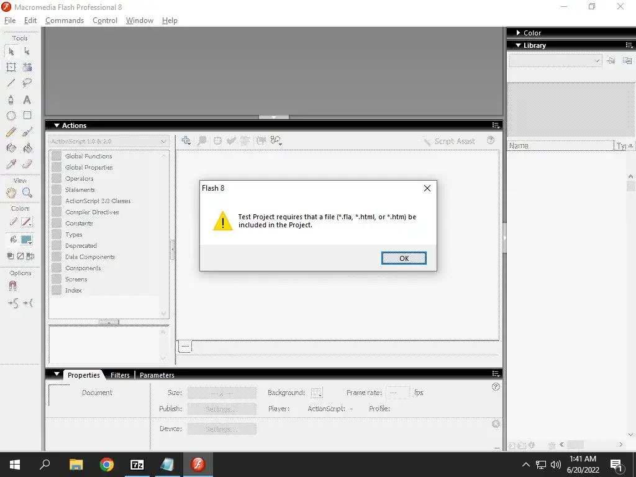Select the Paint Bucket tool

27,148
